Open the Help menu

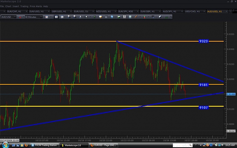(46, 6)
